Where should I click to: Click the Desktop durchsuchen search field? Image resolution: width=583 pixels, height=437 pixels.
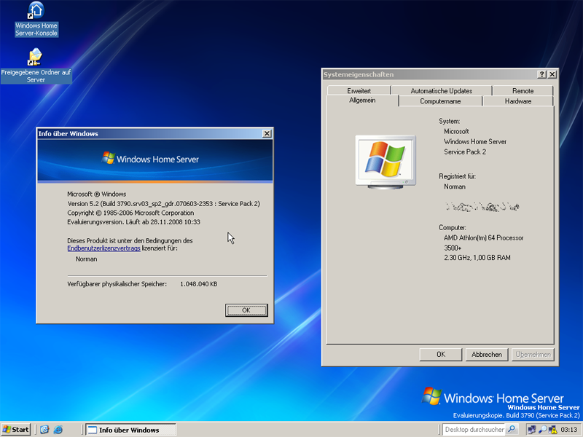tap(474, 430)
